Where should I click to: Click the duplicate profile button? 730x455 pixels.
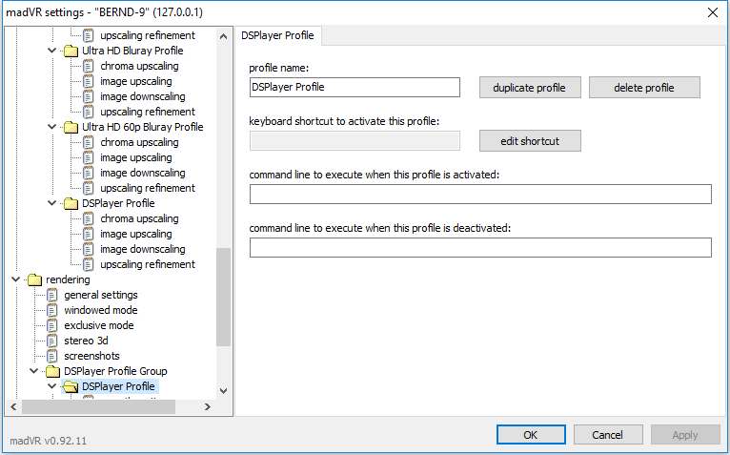(x=530, y=88)
